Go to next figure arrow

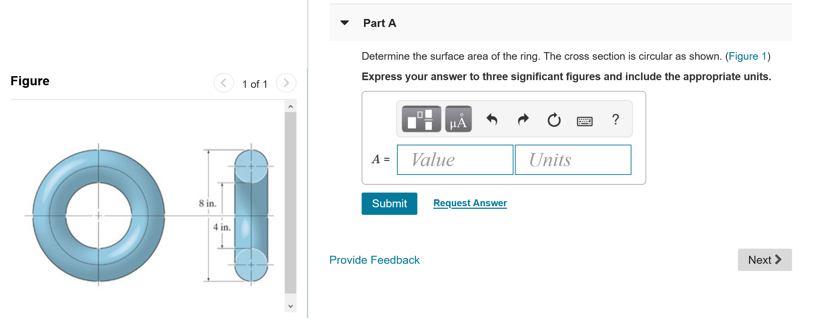pyautogui.click(x=286, y=83)
